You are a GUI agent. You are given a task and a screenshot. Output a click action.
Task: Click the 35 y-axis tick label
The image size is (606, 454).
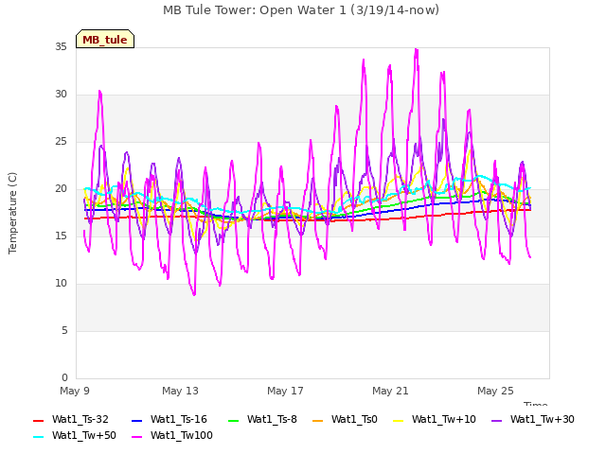point(61,46)
